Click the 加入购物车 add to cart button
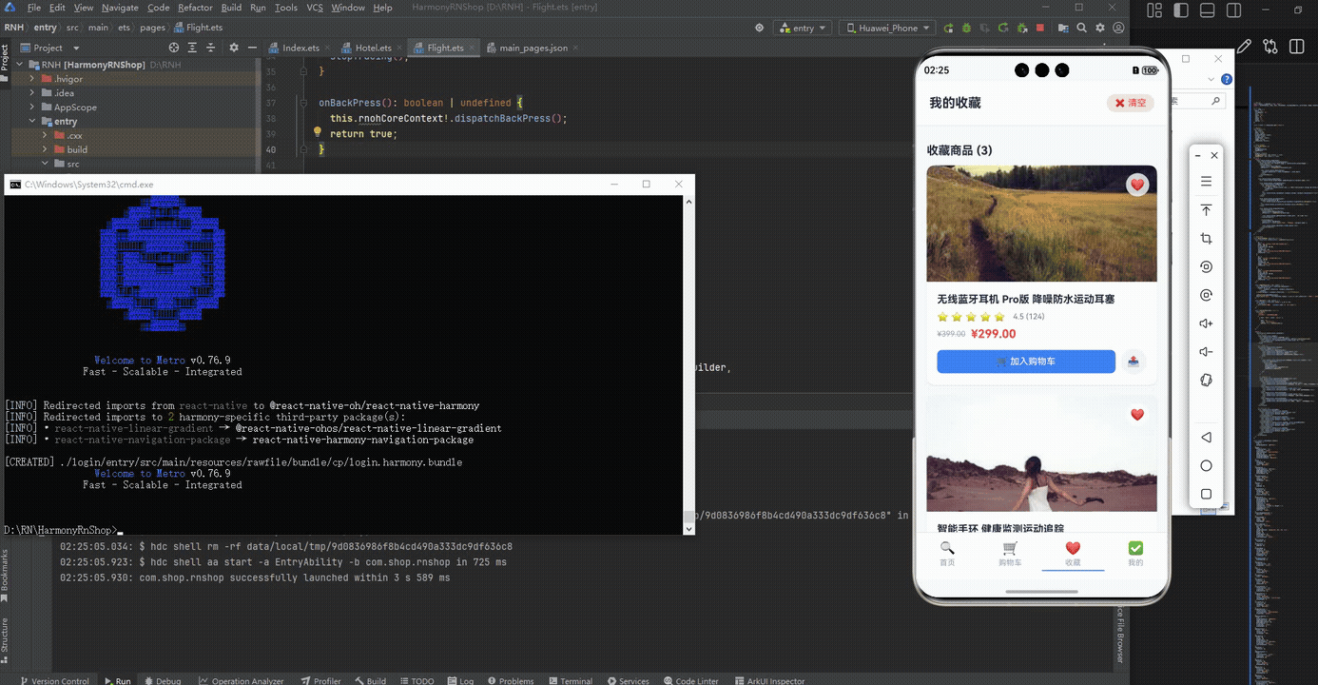1318x685 pixels. 1026,362
